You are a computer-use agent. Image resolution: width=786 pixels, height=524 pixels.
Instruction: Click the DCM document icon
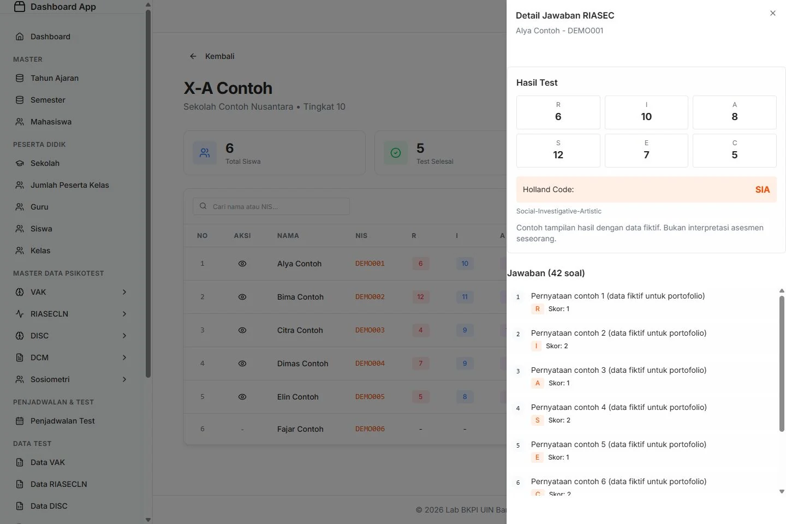pyautogui.click(x=20, y=358)
